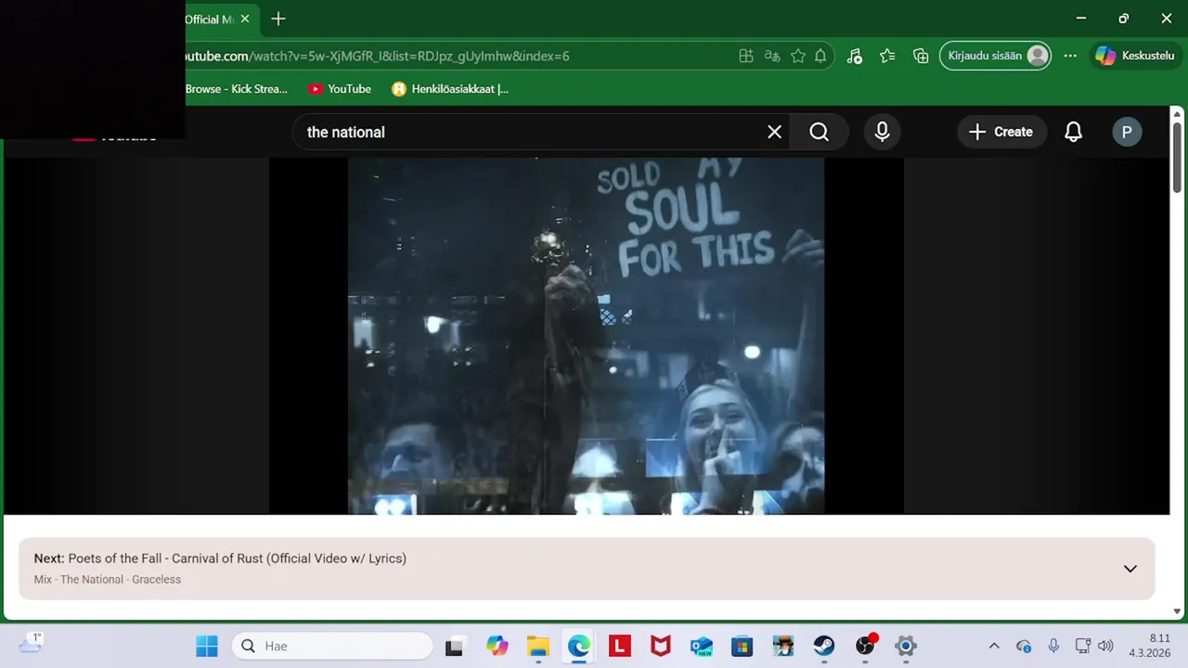Open the red L app in taskbar
Image resolution: width=1188 pixels, height=668 pixels.
(x=620, y=646)
